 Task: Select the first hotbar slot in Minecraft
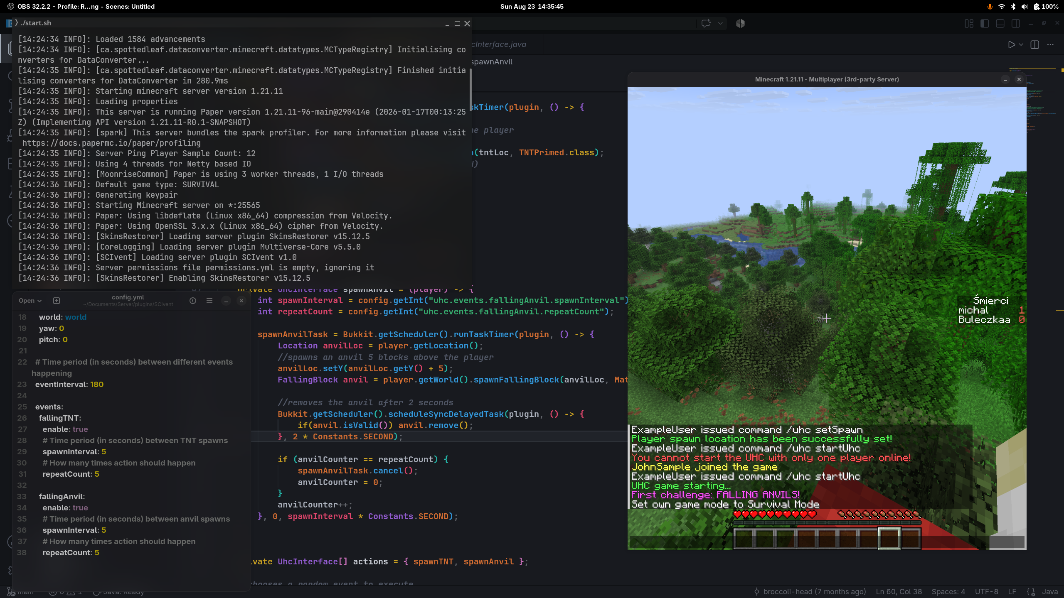[x=744, y=538]
